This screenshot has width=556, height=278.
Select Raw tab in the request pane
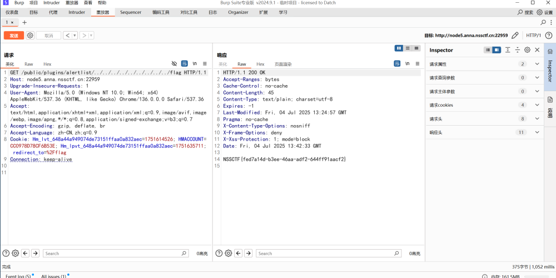[29, 64]
